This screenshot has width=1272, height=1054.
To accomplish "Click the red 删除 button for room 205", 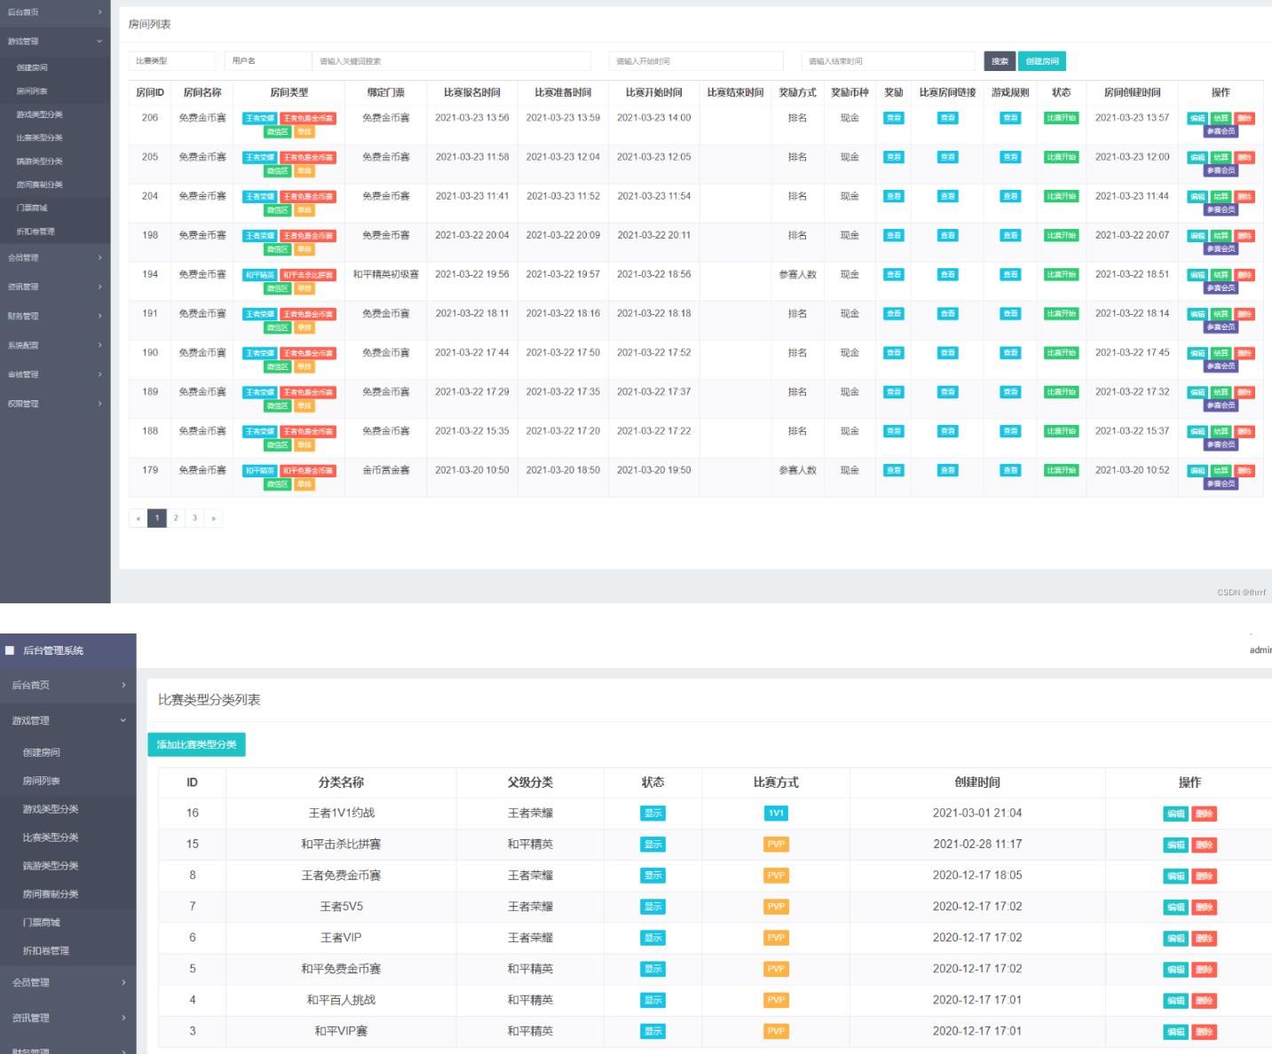I will (1244, 157).
